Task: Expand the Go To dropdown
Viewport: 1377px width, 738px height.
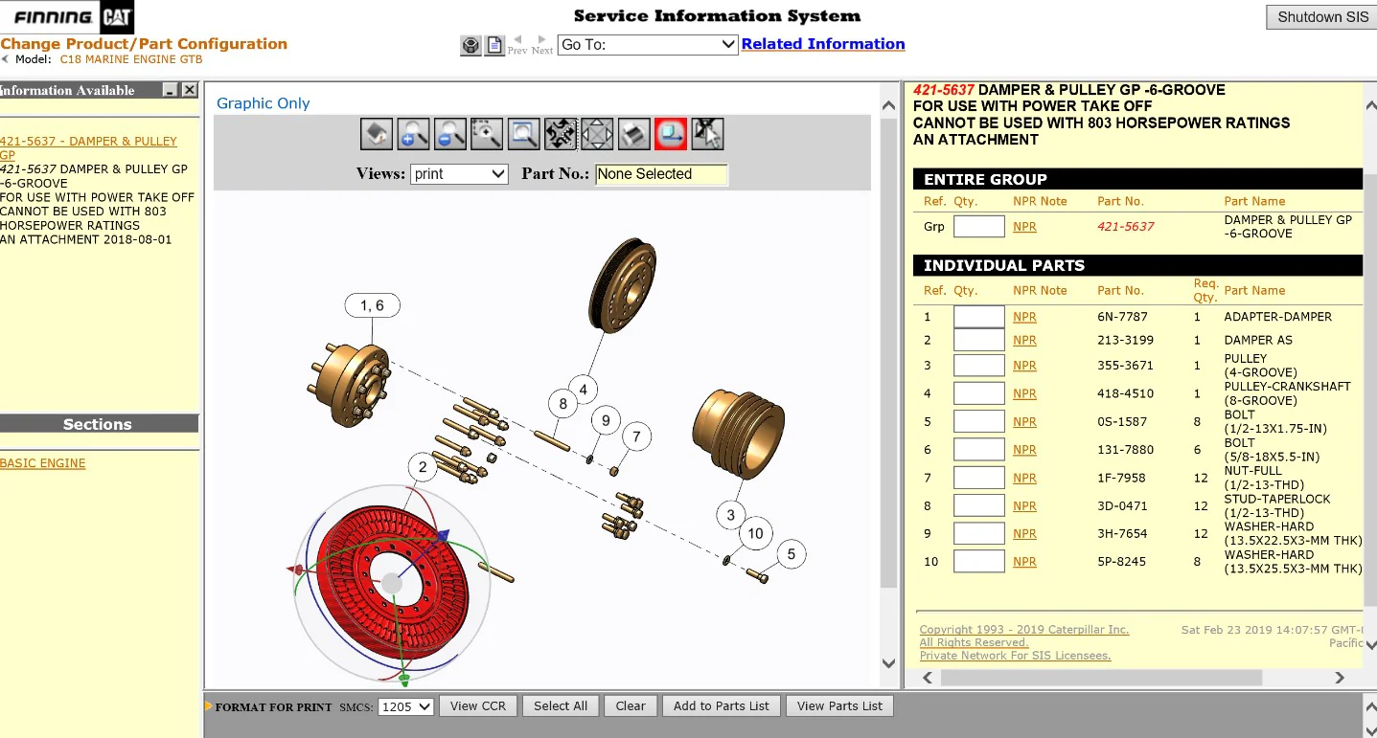Action: click(648, 45)
